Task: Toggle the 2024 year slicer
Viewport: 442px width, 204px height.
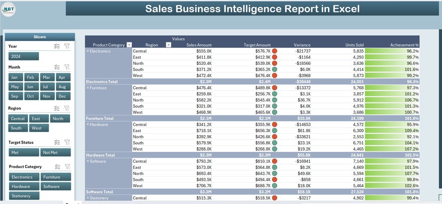Action: point(24,56)
